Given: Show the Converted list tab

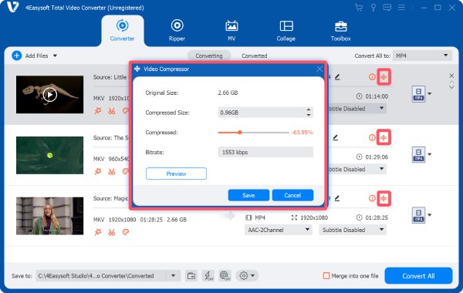Looking at the screenshot, I should coord(254,56).
